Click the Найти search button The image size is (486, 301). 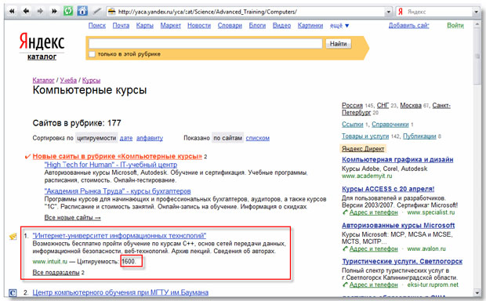pyautogui.click(x=338, y=44)
